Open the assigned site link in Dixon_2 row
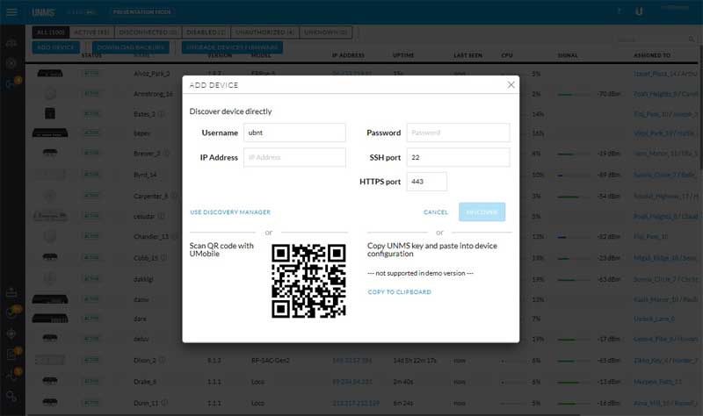 coord(666,361)
